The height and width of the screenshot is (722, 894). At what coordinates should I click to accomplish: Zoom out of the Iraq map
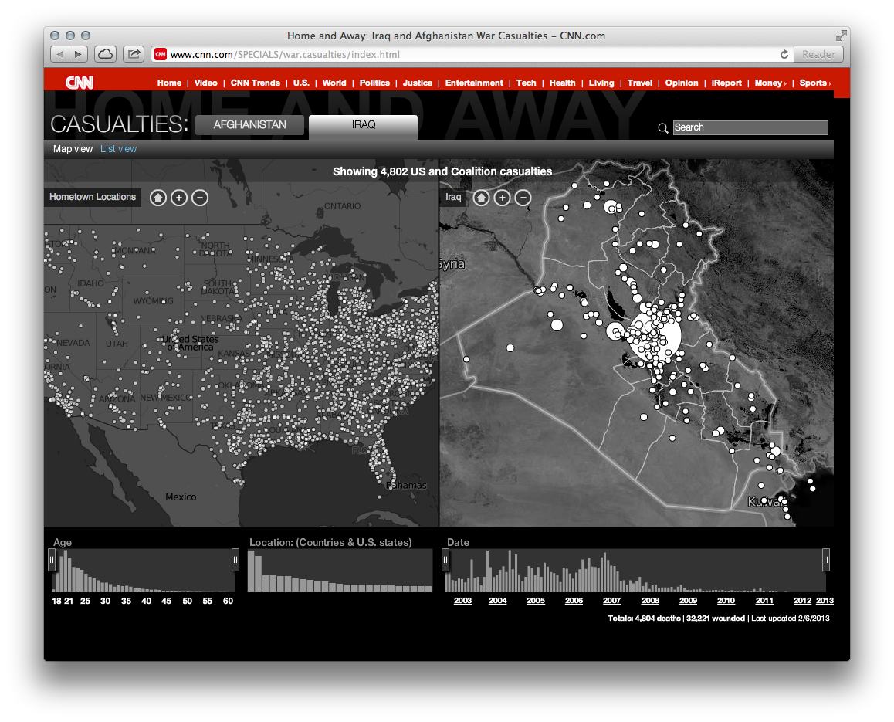pyautogui.click(x=523, y=198)
